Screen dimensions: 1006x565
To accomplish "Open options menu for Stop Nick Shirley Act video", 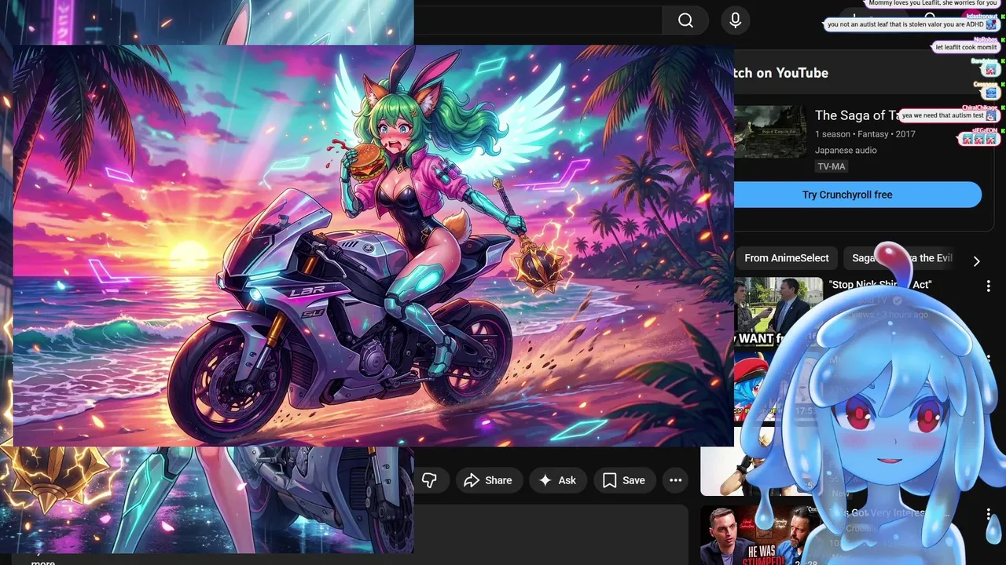I will point(989,286).
